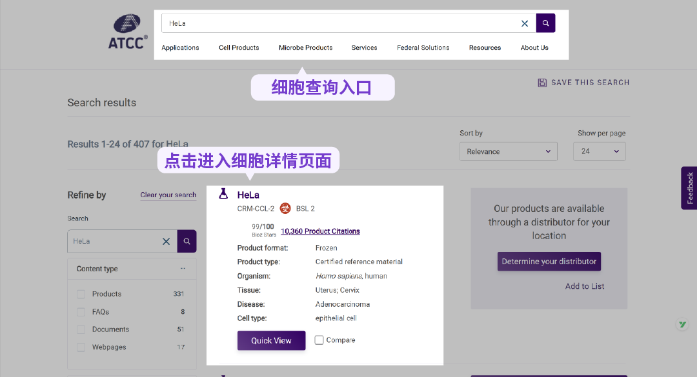Image resolution: width=697 pixels, height=377 pixels.
Task: Clear the top search box text
Action: tap(525, 24)
